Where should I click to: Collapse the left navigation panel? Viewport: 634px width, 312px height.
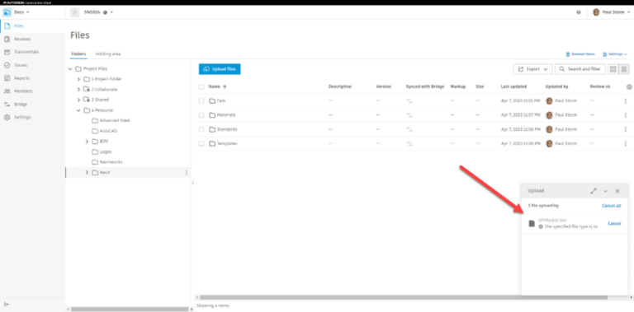coord(7,305)
